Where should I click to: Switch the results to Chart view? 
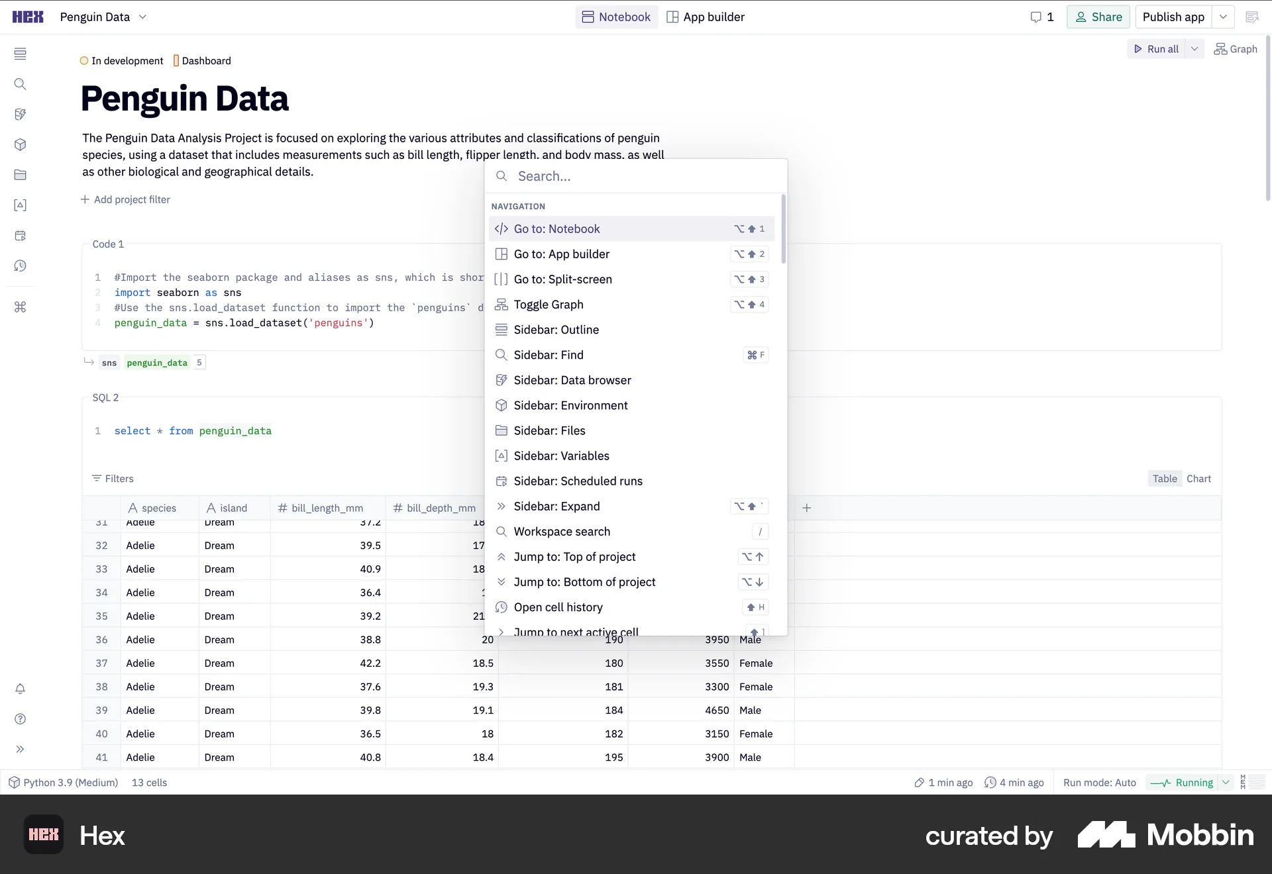[x=1199, y=478]
